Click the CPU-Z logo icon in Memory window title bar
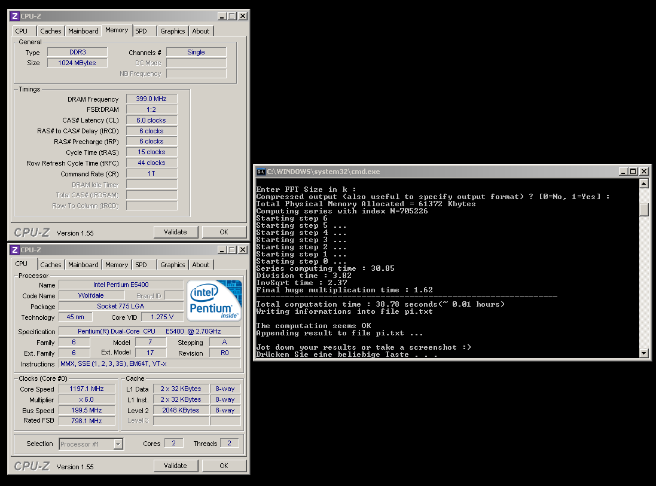656x486 pixels. [x=14, y=16]
